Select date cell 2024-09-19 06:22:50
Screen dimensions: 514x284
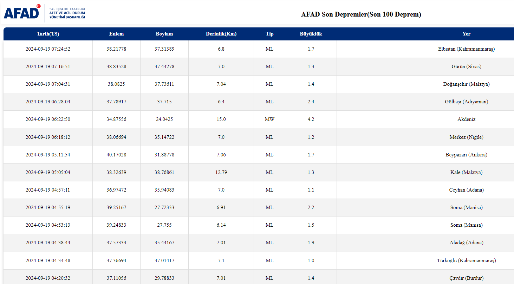click(x=48, y=120)
